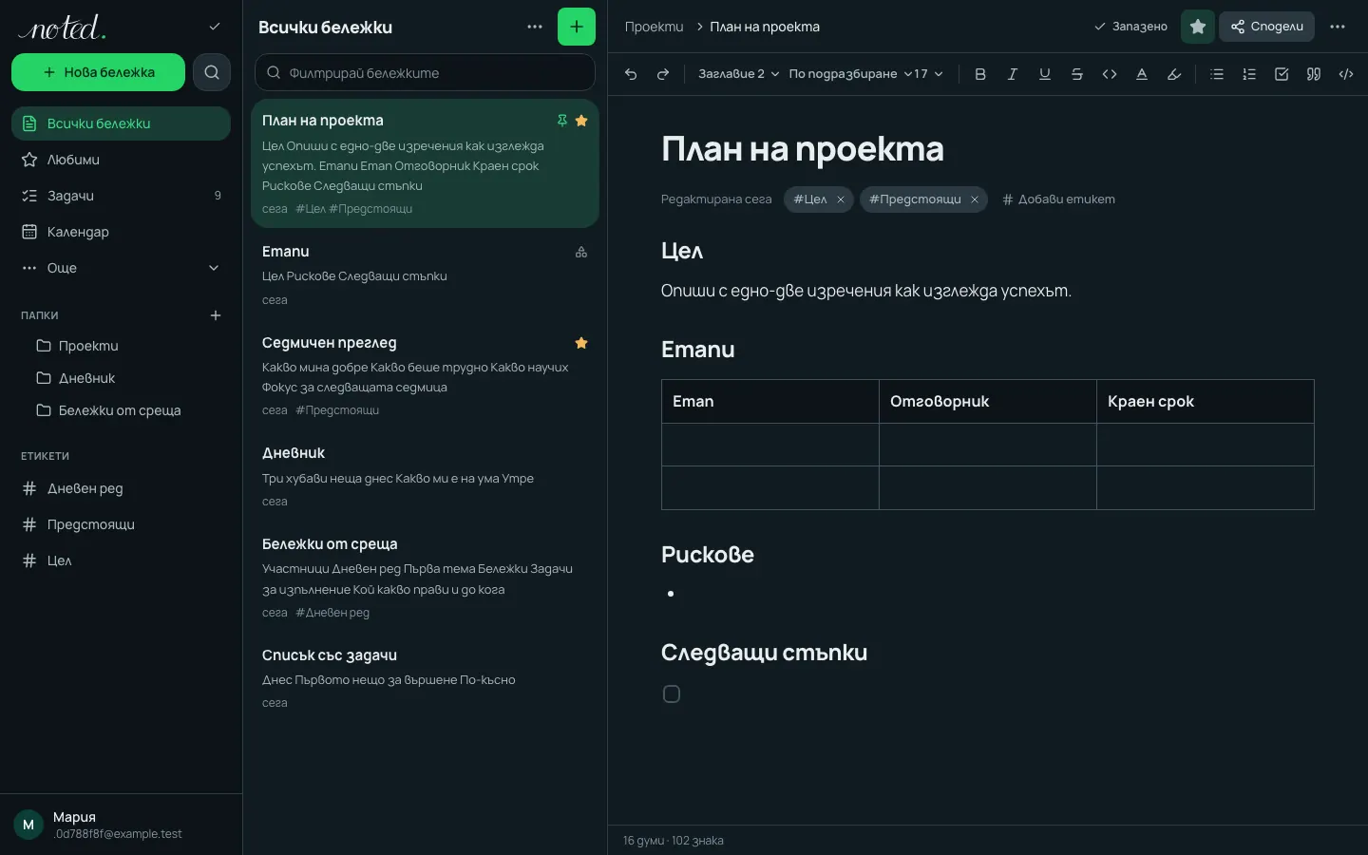Toggle the favorite star in the editor header
Viewport: 1368px width, 855px height.
(x=1198, y=27)
